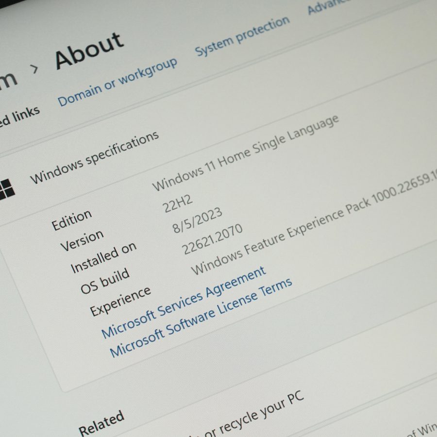Screen dimensions: 437x437
Task: Click the Windows logo icon beside Windows specifications
Action: point(6,189)
